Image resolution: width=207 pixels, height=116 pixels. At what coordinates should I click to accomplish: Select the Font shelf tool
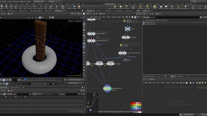(57, 7)
